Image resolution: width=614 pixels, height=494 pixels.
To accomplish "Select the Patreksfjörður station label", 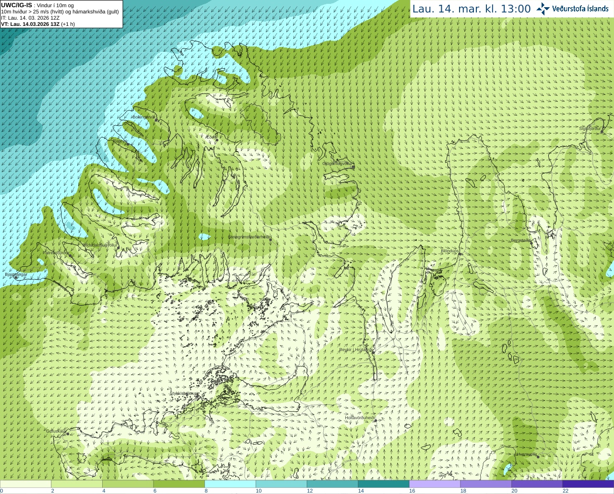I will point(56,252).
